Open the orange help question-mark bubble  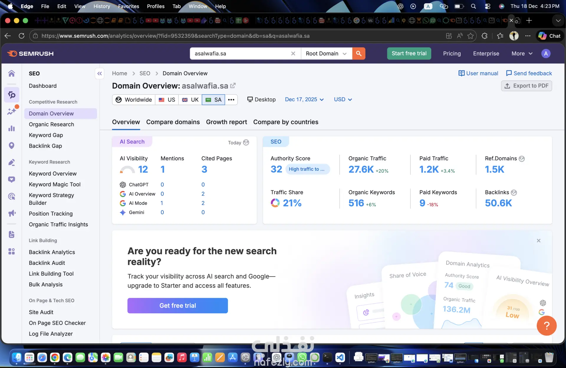(x=546, y=325)
